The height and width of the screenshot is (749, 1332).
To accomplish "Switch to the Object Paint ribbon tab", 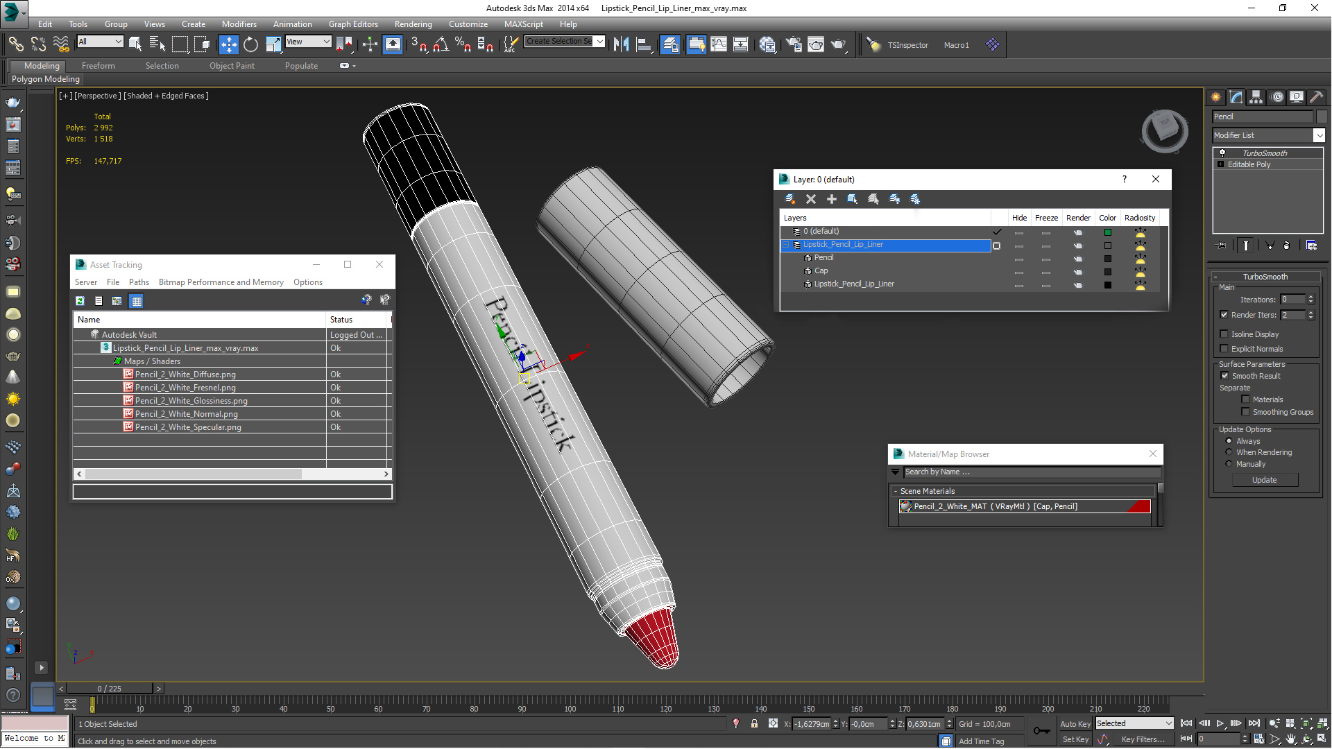I will 232,66.
